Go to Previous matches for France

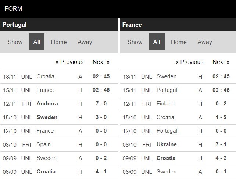coord(189,62)
